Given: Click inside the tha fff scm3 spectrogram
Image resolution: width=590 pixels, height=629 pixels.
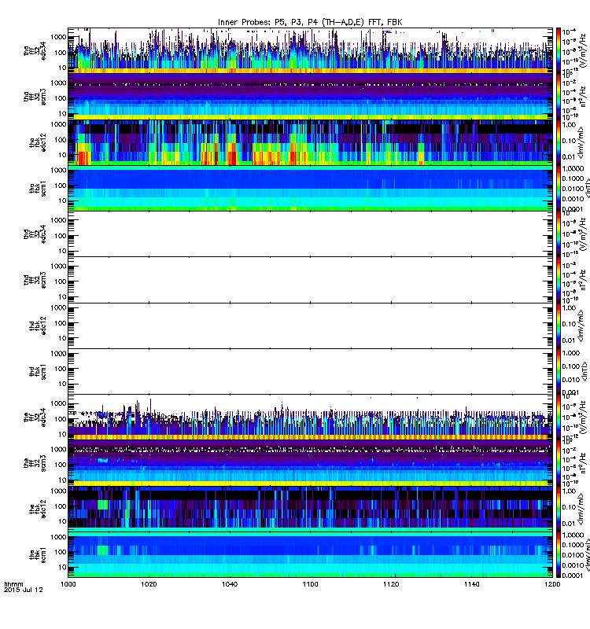Looking at the screenshot, I should 310,97.
